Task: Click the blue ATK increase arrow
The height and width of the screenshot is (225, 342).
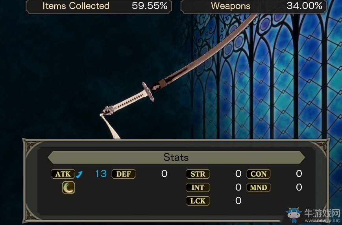Action: pyautogui.click(x=79, y=174)
